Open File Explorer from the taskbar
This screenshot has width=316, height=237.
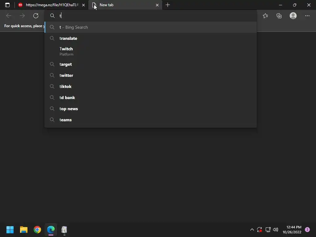coord(23,230)
